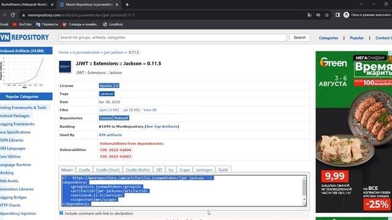392x220 pixels.
Task: Open the Mulesoft repository tag
Action: coord(121,118)
